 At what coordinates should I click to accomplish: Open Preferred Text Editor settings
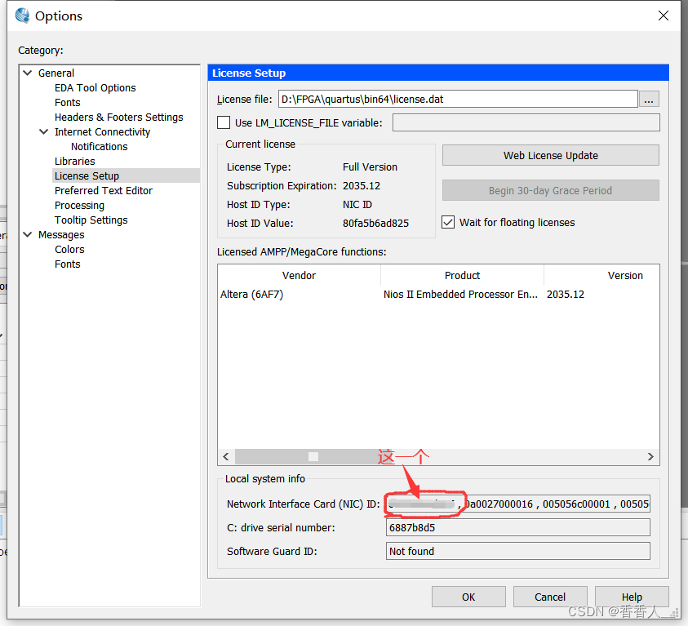pos(104,190)
